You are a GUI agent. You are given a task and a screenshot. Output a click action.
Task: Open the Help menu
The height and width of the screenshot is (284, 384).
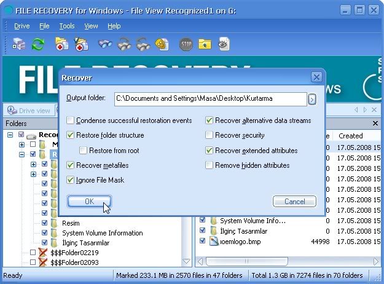coord(114,26)
